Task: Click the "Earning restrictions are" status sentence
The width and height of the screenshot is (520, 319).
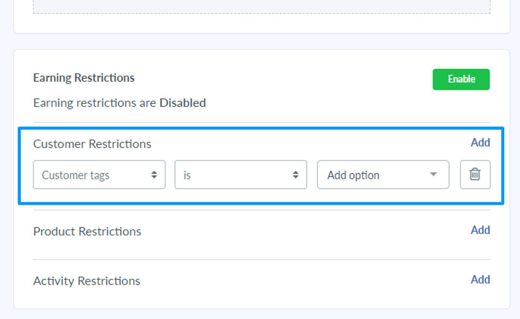Action: pyautogui.click(x=95, y=103)
